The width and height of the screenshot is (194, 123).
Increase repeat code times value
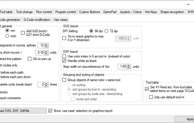(x=46, y=83)
